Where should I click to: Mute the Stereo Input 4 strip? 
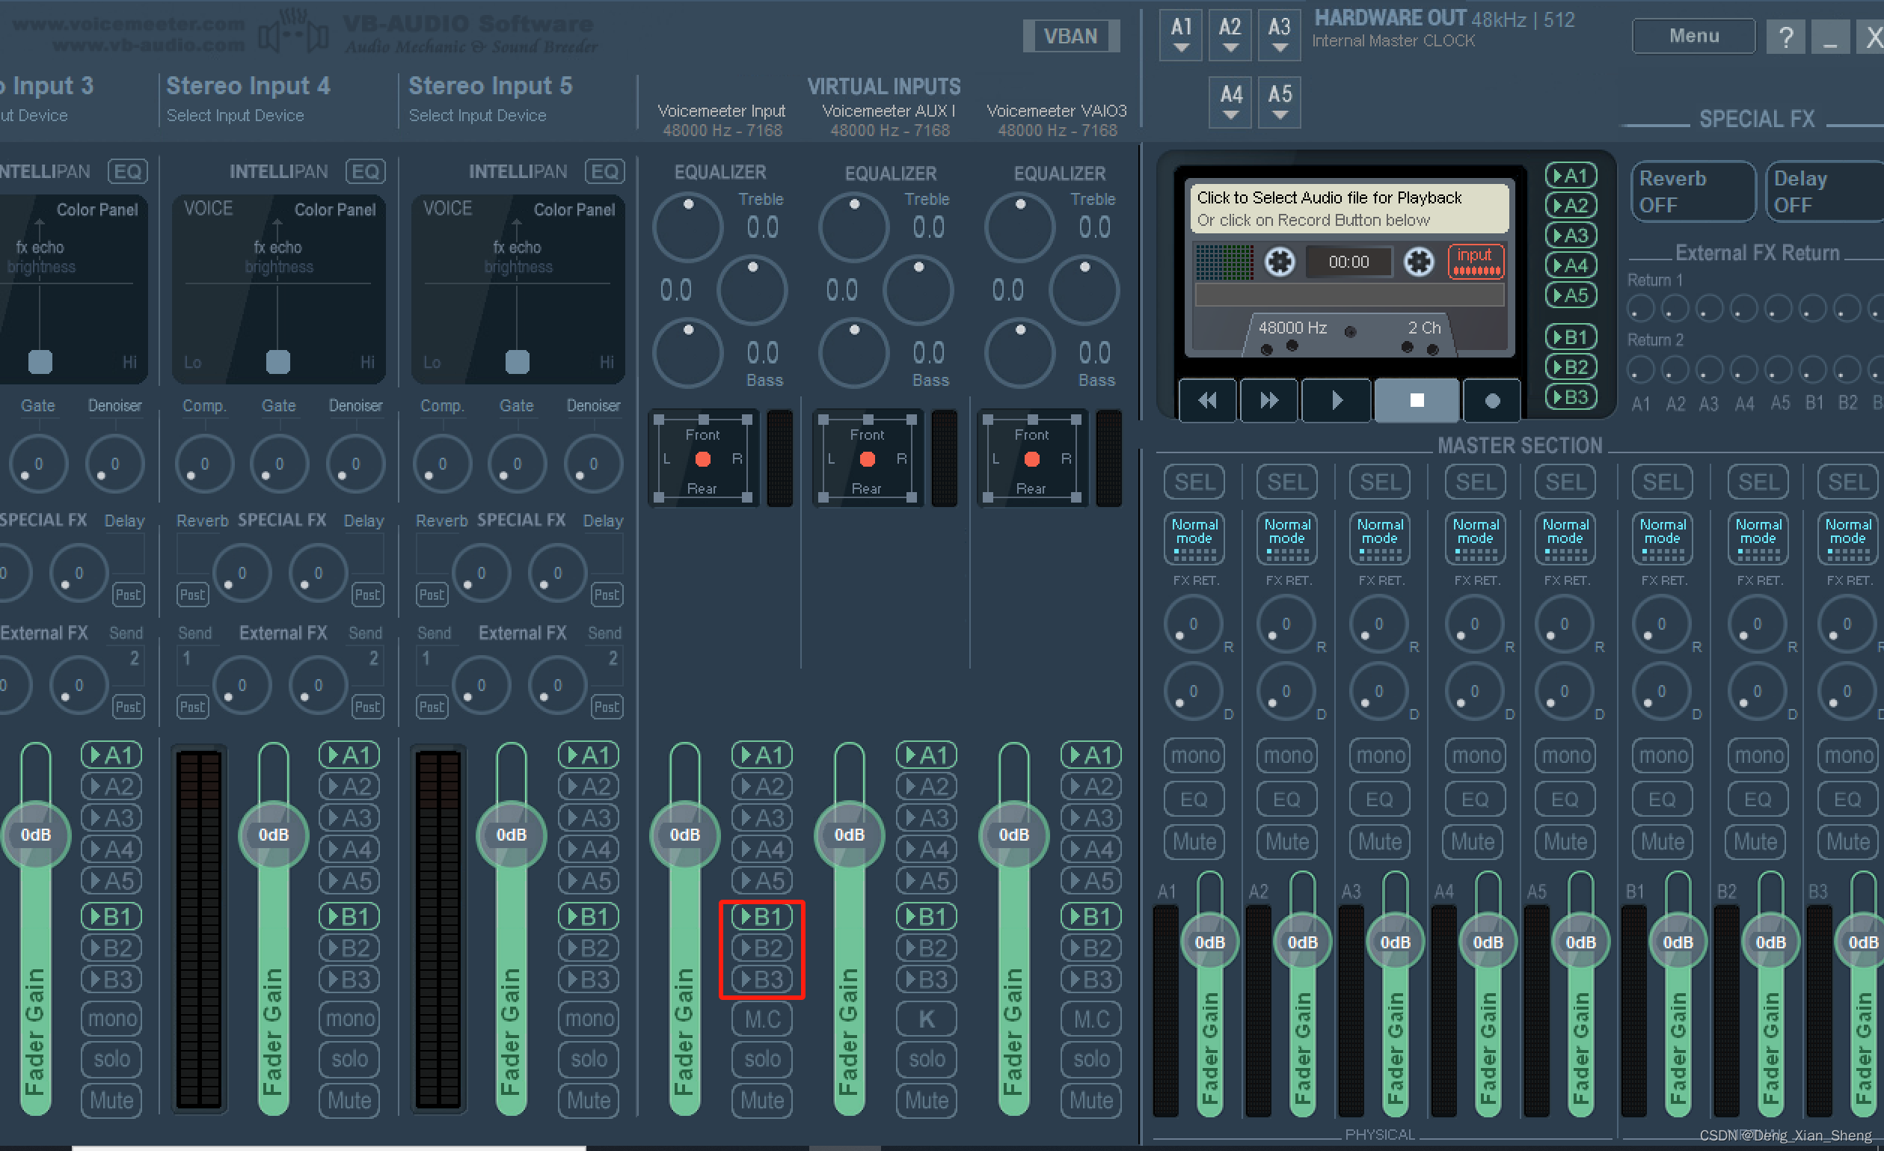pos(349,1101)
